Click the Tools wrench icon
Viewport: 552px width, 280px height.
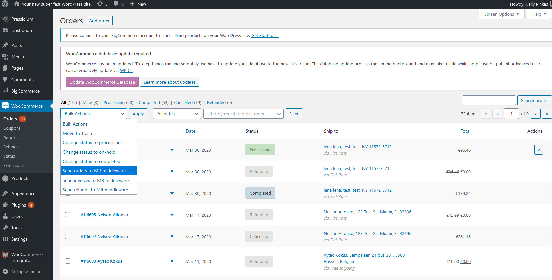click(5, 228)
